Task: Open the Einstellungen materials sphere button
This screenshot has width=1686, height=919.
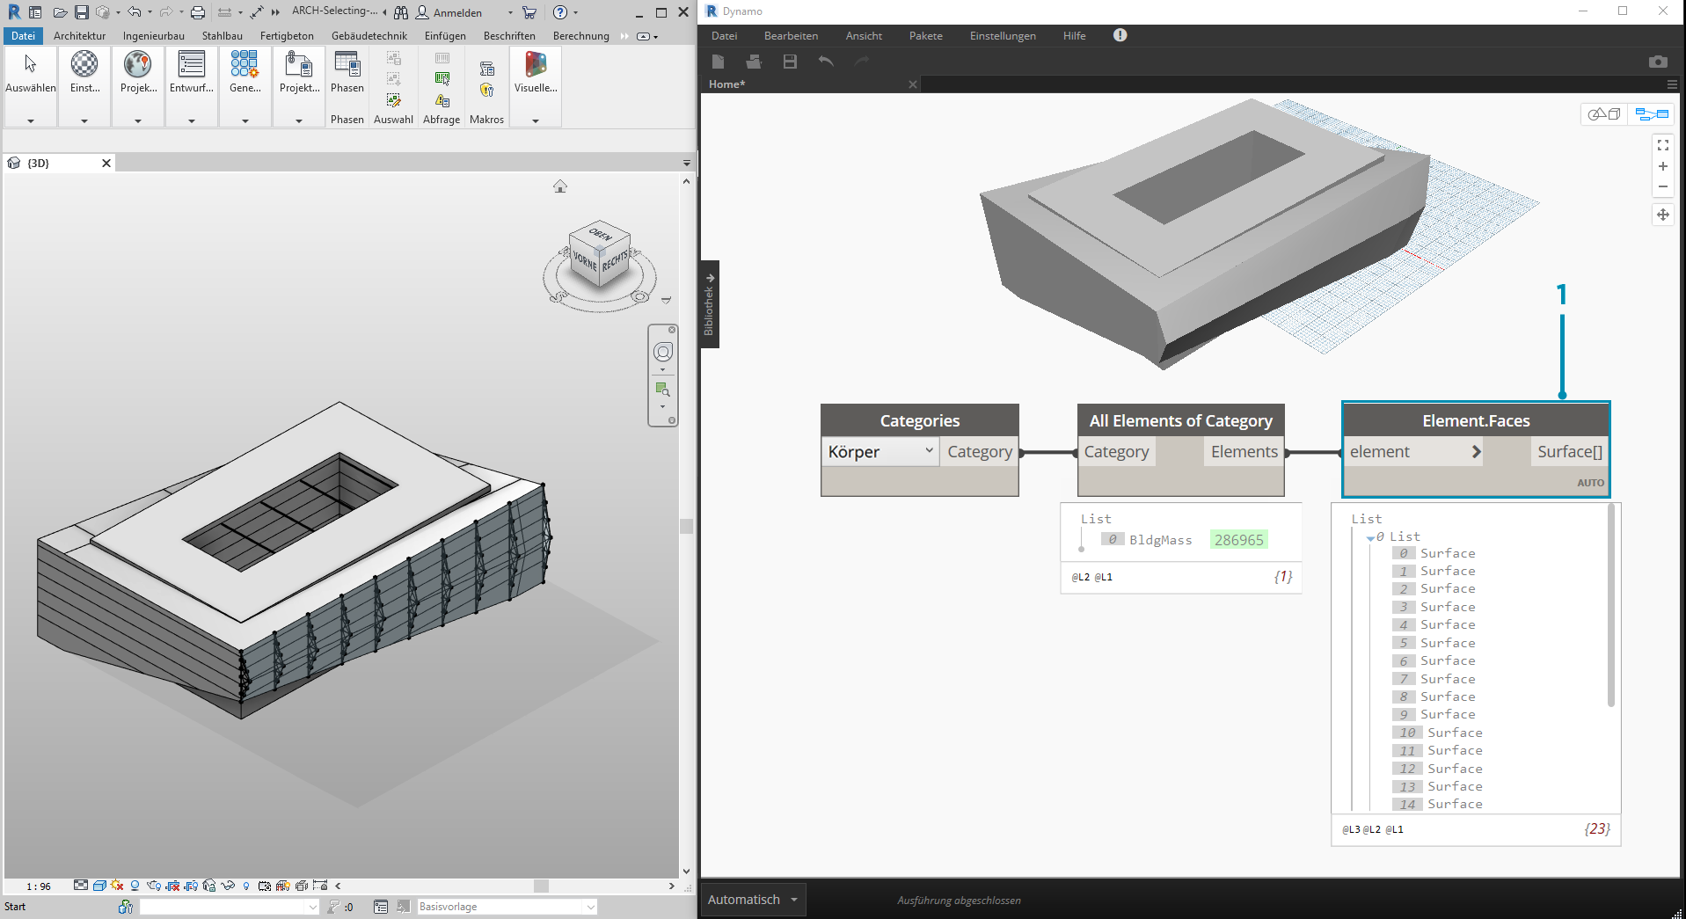Action: tap(84, 64)
